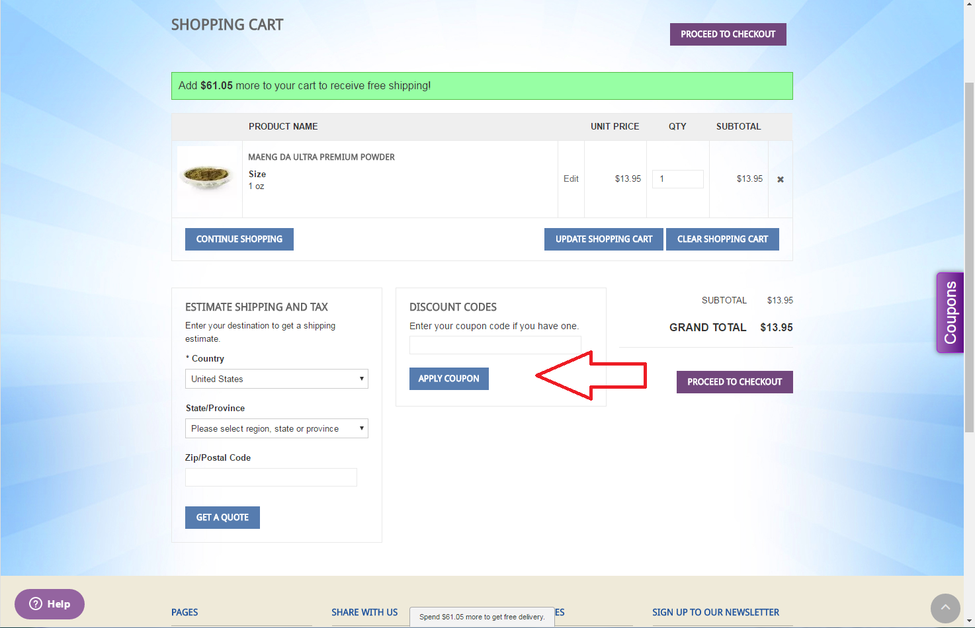975x628 pixels.
Task: Click the scroll-to-top arrow button
Action: pos(945,608)
